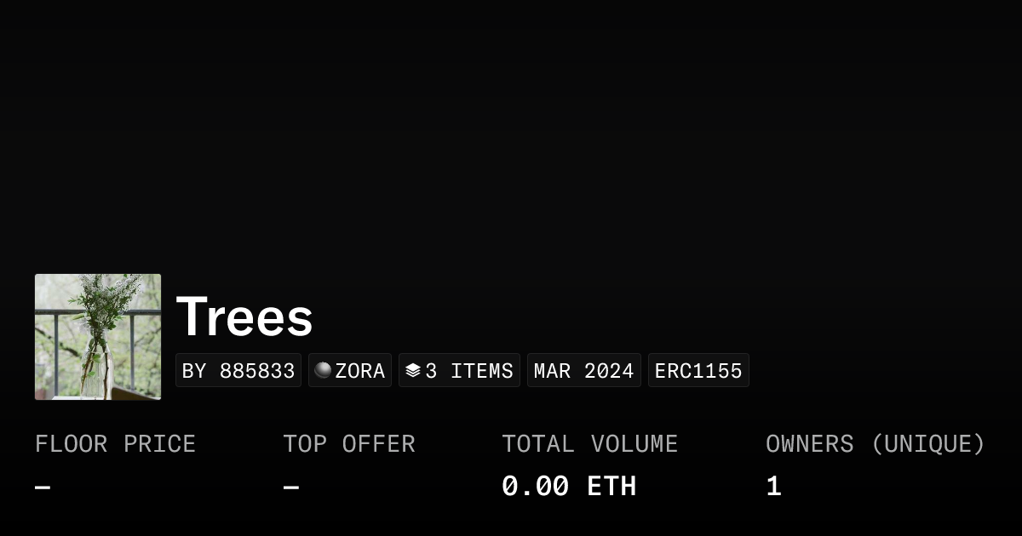This screenshot has height=536, width=1022.
Task: Select the TOTAL VOLUME stat
Action: [589, 443]
